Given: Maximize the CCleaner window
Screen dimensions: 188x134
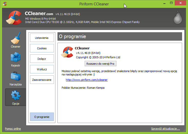Looking at the screenshot, I should [171, 3].
